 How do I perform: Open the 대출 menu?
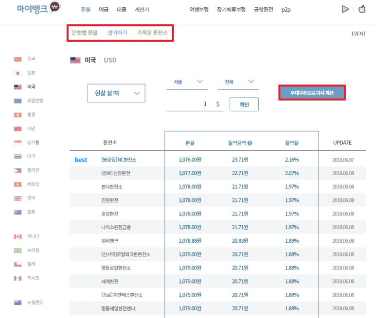pos(122,10)
